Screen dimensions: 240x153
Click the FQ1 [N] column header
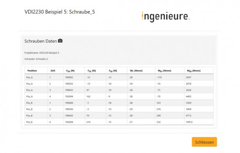click(92, 71)
